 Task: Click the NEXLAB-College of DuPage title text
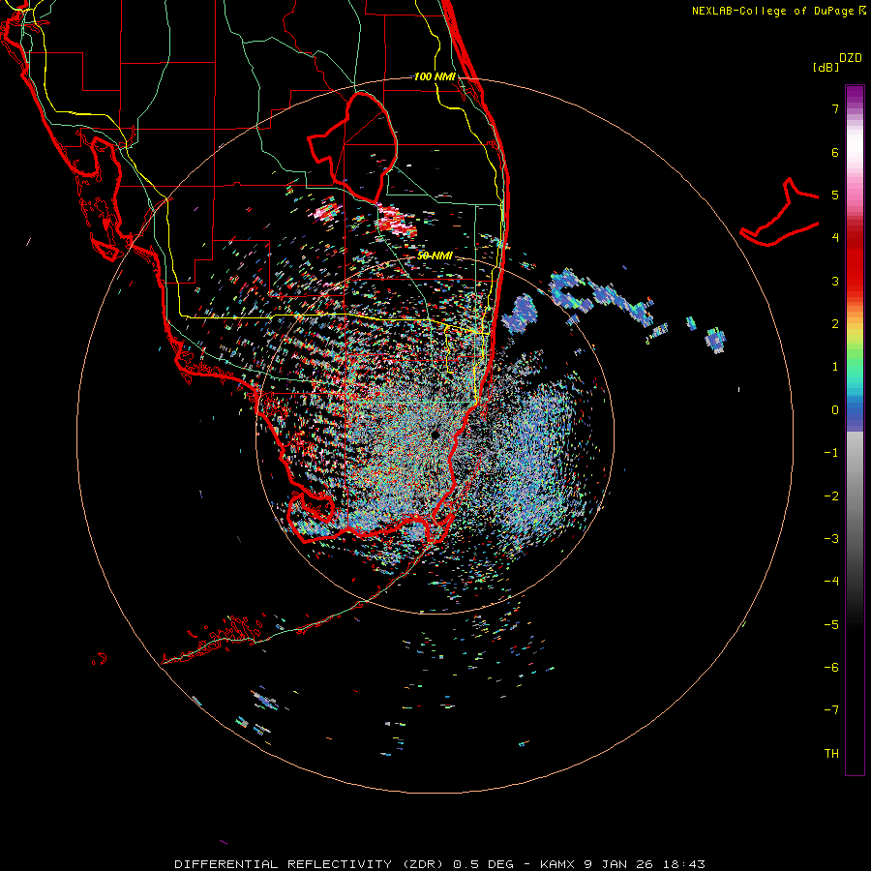tap(778, 11)
